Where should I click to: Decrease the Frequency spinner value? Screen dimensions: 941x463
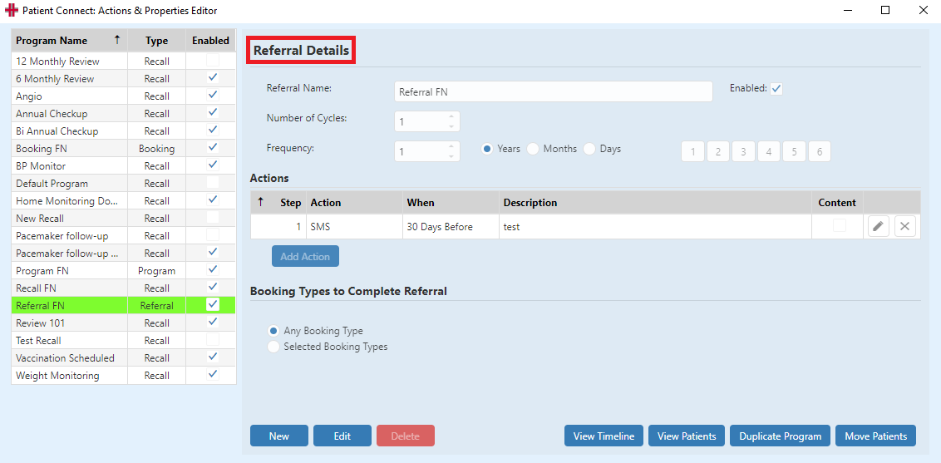click(451, 156)
